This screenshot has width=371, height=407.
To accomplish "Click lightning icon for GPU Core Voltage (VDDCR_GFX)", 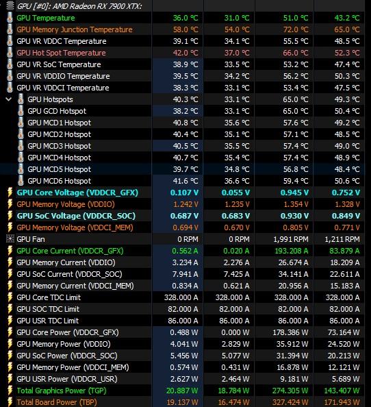I will pos(10,193).
